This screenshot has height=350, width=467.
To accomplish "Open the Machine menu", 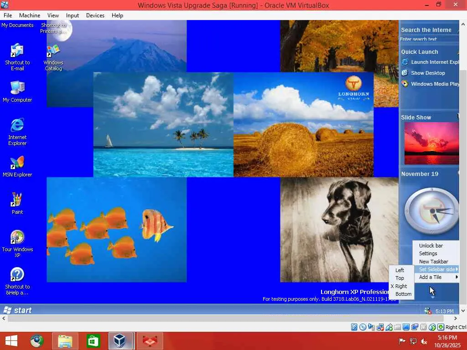I will coord(30,15).
